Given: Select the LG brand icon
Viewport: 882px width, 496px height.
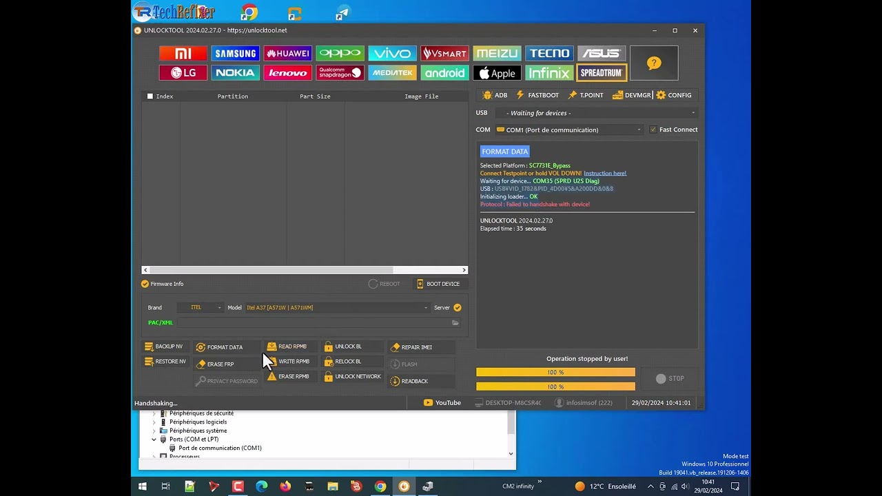Looking at the screenshot, I should click(183, 73).
